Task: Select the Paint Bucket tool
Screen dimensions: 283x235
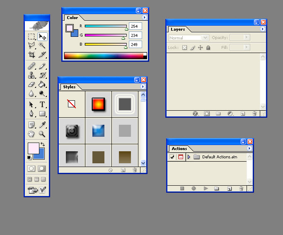Action: pos(42,84)
